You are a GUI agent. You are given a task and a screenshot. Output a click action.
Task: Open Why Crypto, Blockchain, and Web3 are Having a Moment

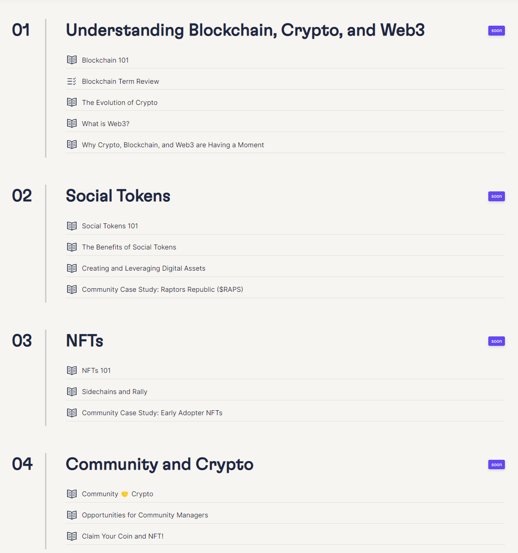pyautogui.click(x=285, y=145)
